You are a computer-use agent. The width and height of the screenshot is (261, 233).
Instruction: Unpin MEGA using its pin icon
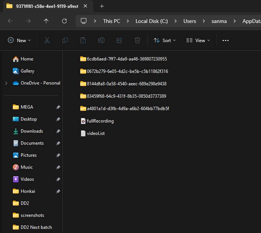tap(58, 107)
